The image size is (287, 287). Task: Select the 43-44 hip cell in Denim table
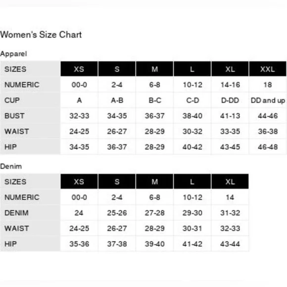(x=230, y=244)
